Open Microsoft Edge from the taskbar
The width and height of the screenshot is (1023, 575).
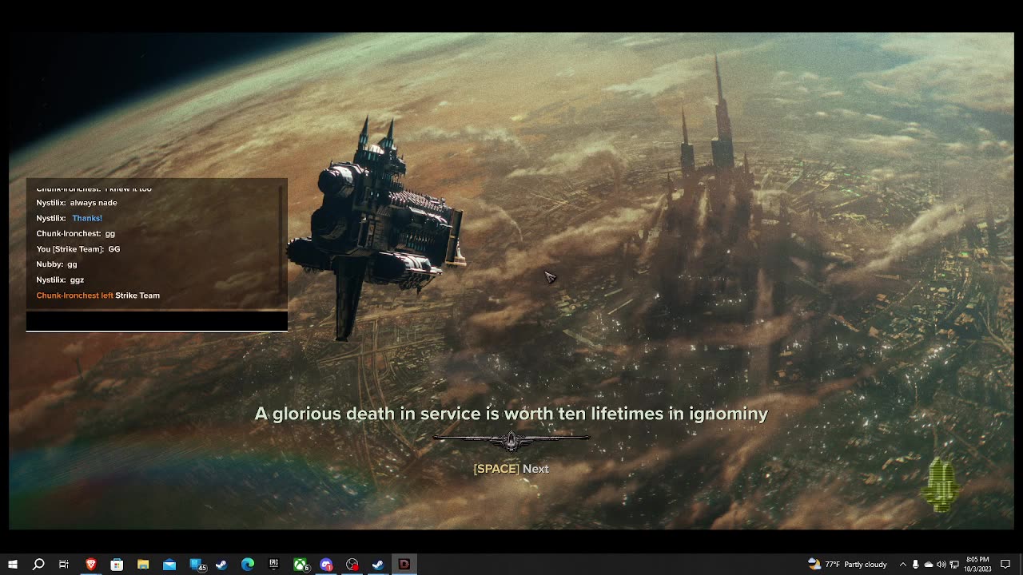[x=248, y=565]
